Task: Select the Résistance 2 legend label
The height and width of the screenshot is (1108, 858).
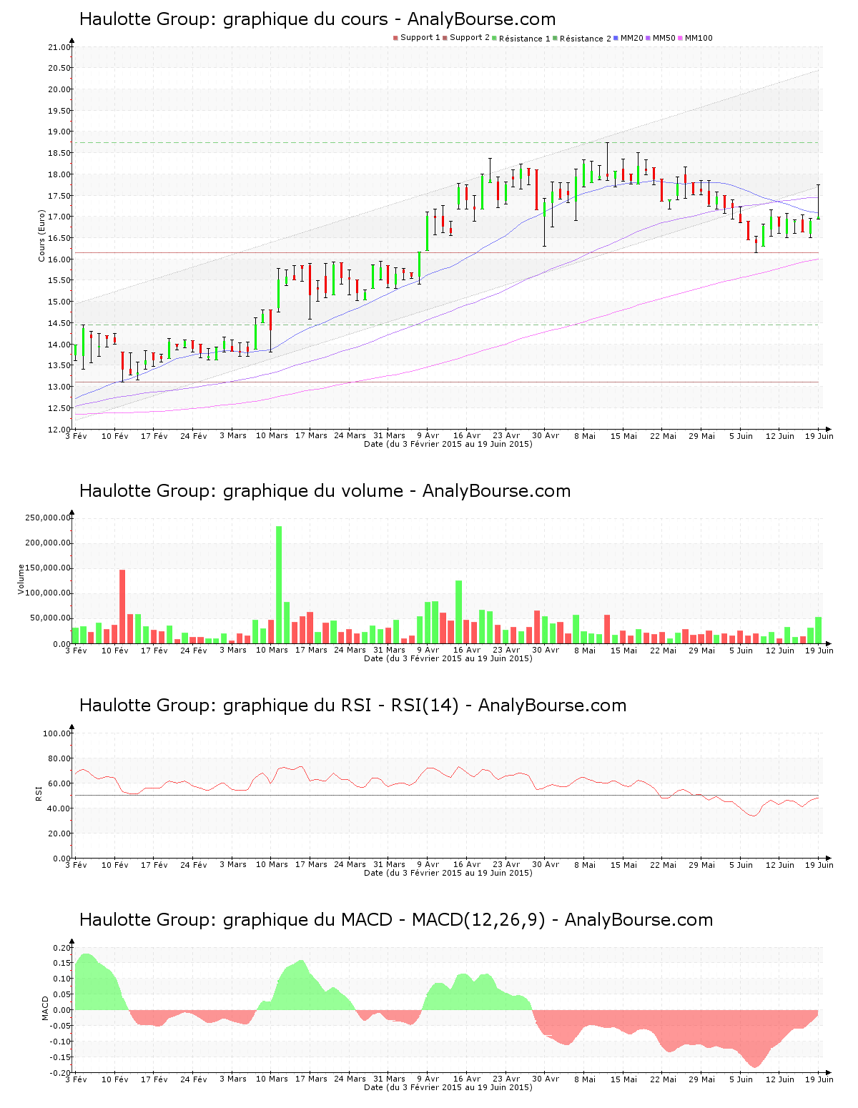Action: 586,39
